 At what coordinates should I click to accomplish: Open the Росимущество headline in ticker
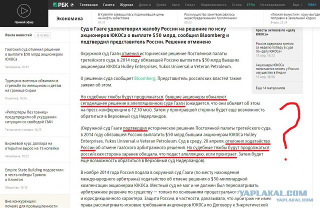point(210,16)
